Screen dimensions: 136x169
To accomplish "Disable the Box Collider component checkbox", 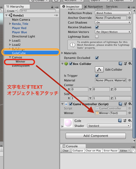I will tap(71, 64).
